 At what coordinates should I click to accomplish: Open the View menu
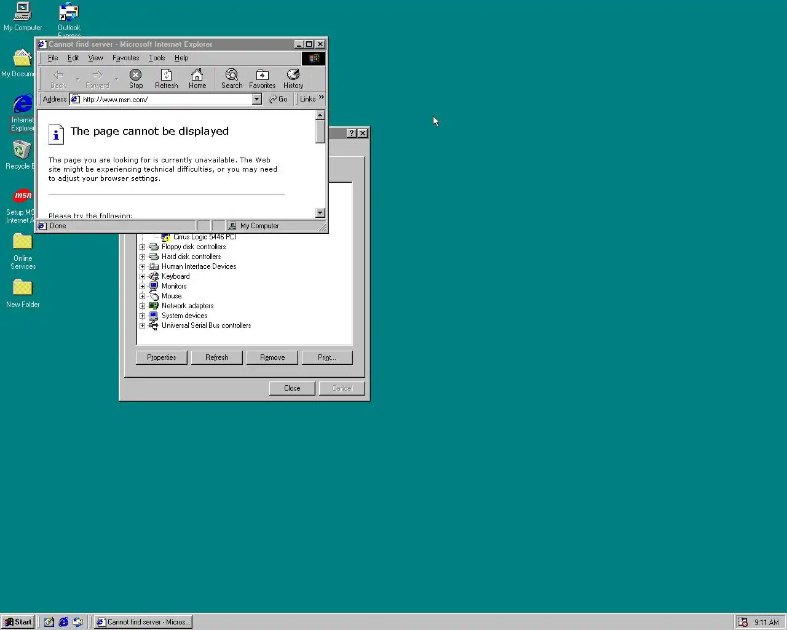pos(95,58)
